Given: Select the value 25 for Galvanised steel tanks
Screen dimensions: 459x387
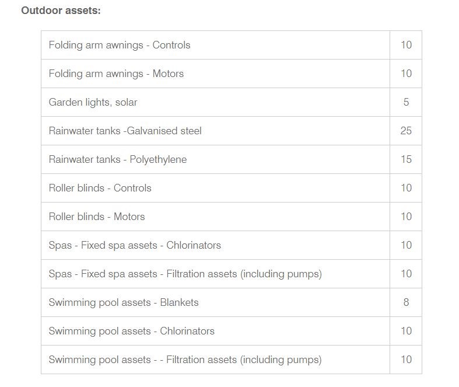Looking at the screenshot, I should point(406,131).
